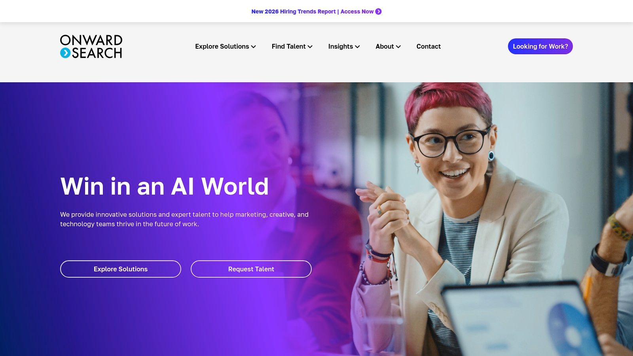This screenshot has width=633, height=356.
Task: Open the About nav menu
Action: pyautogui.click(x=388, y=46)
